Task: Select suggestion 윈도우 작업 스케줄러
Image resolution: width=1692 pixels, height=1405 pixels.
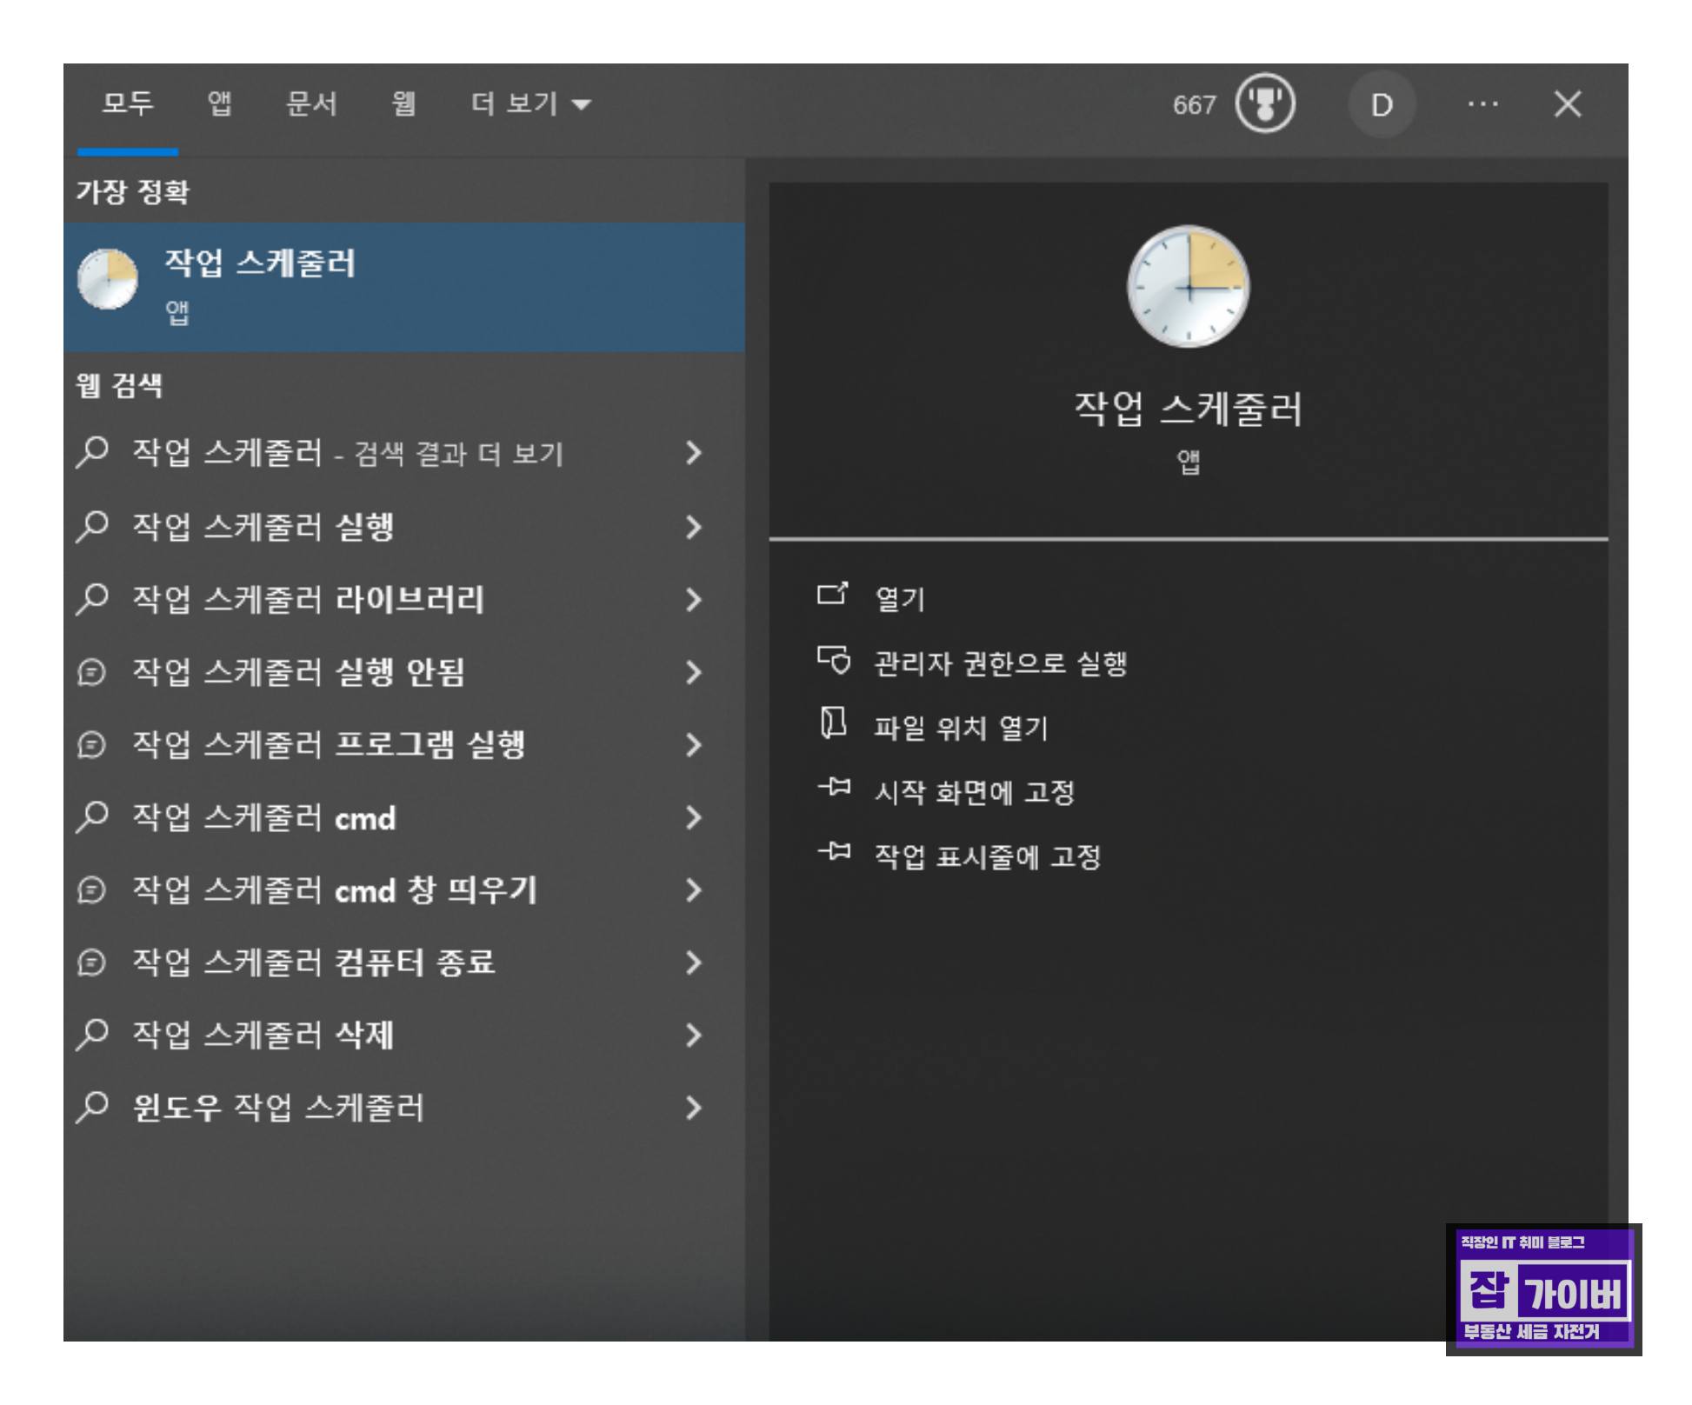Action: pos(278,1108)
